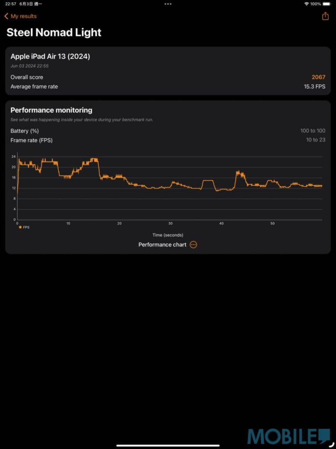Open the Performance chart ellipsis options
336x449 pixels.
coord(193,245)
